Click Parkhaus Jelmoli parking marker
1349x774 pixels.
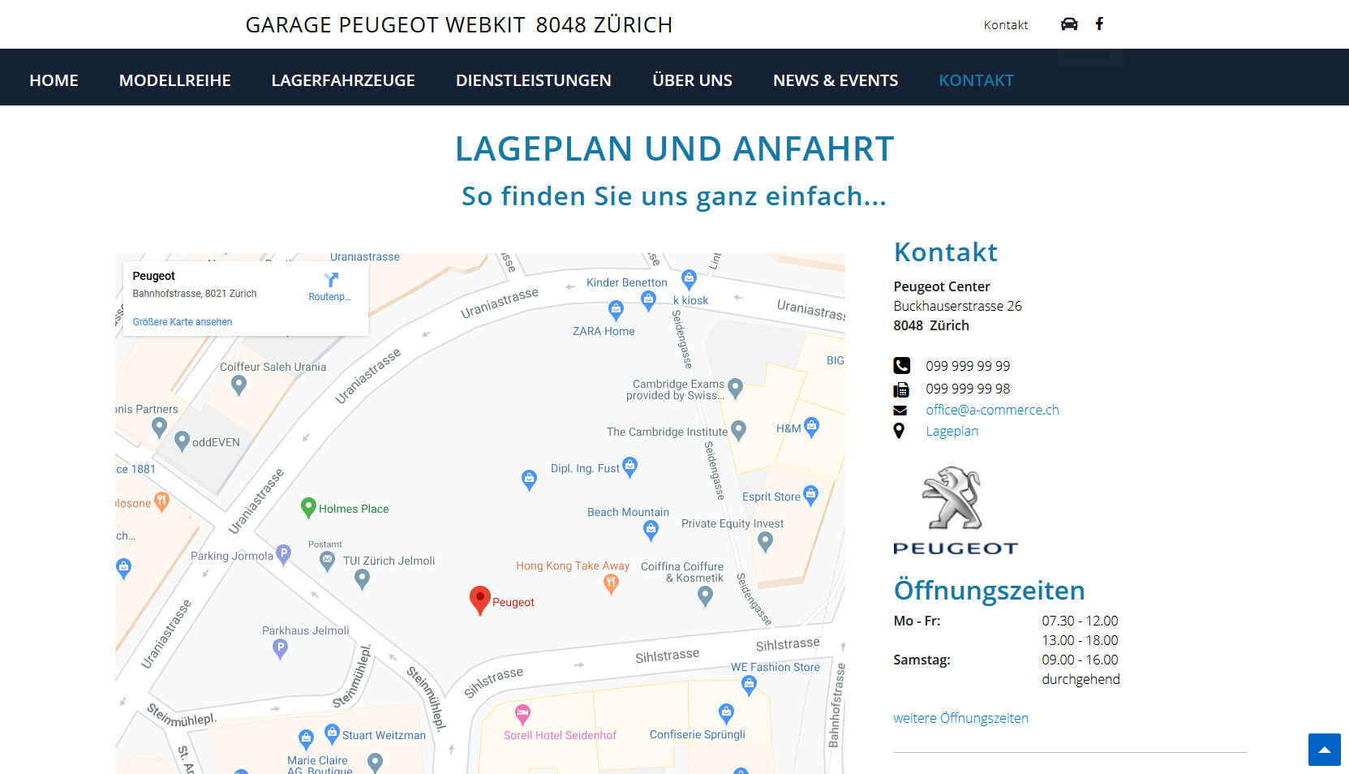(280, 649)
